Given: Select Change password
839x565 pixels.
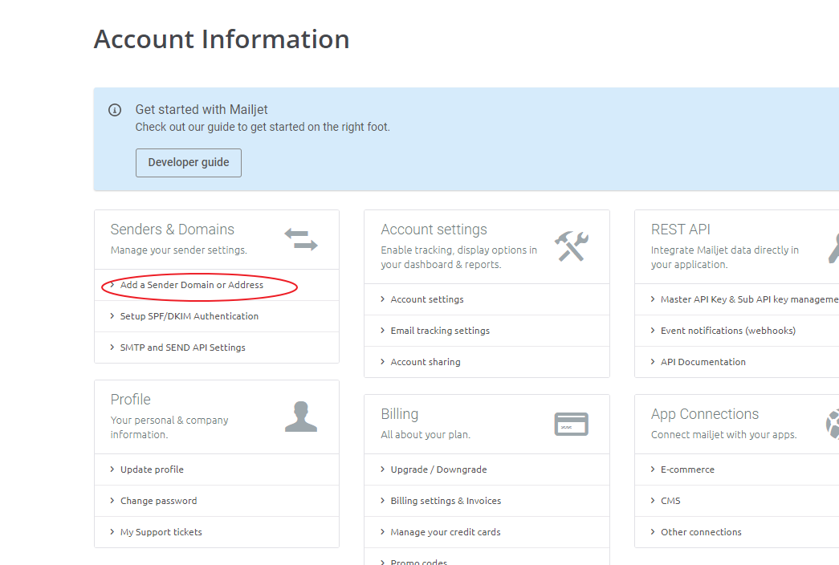Looking at the screenshot, I should [x=158, y=501].
